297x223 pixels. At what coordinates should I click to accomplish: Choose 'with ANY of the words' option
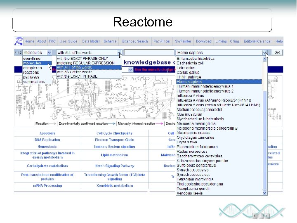tap(89, 72)
